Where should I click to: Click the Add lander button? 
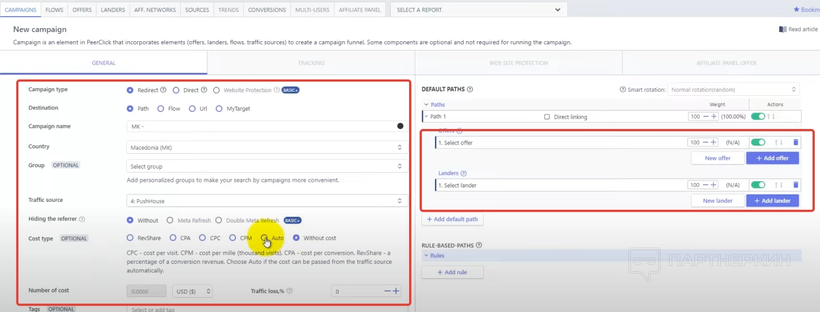[x=772, y=201]
